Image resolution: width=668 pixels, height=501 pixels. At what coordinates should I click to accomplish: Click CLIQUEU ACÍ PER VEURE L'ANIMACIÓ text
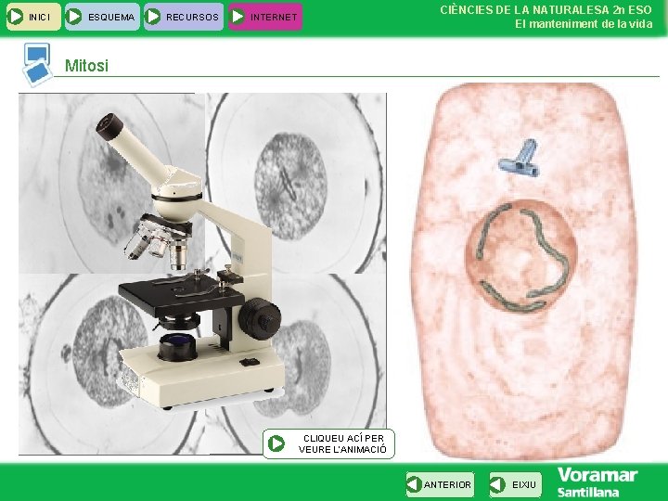tap(342, 443)
